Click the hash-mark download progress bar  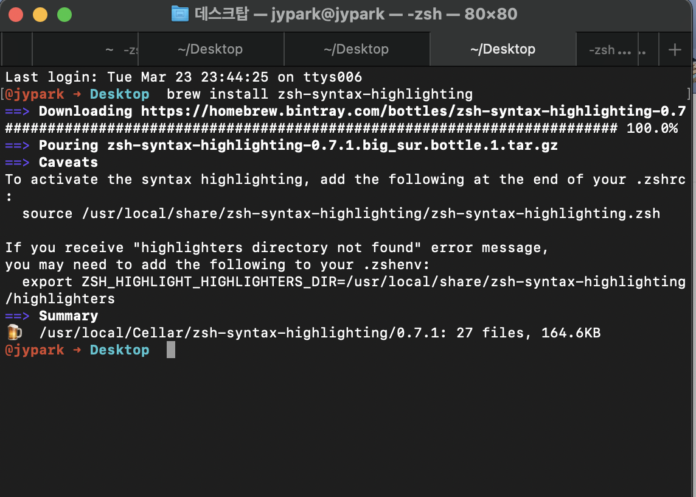pos(311,129)
